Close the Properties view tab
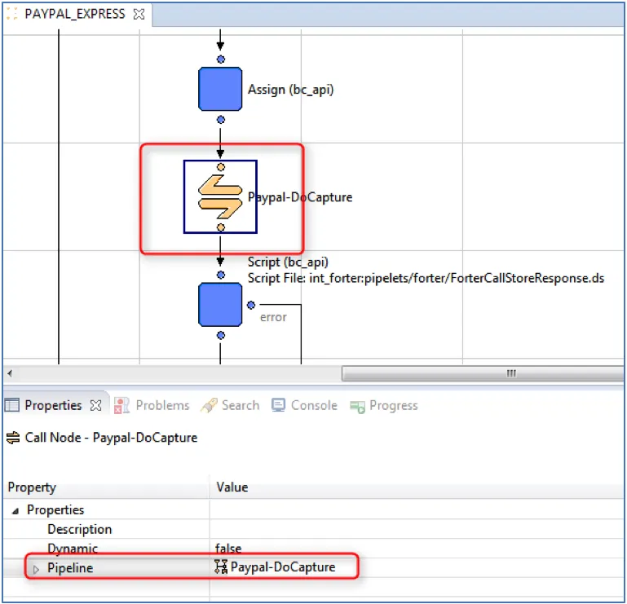Image resolution: width=627 pixels, height=604 pixels. (95, 405)
